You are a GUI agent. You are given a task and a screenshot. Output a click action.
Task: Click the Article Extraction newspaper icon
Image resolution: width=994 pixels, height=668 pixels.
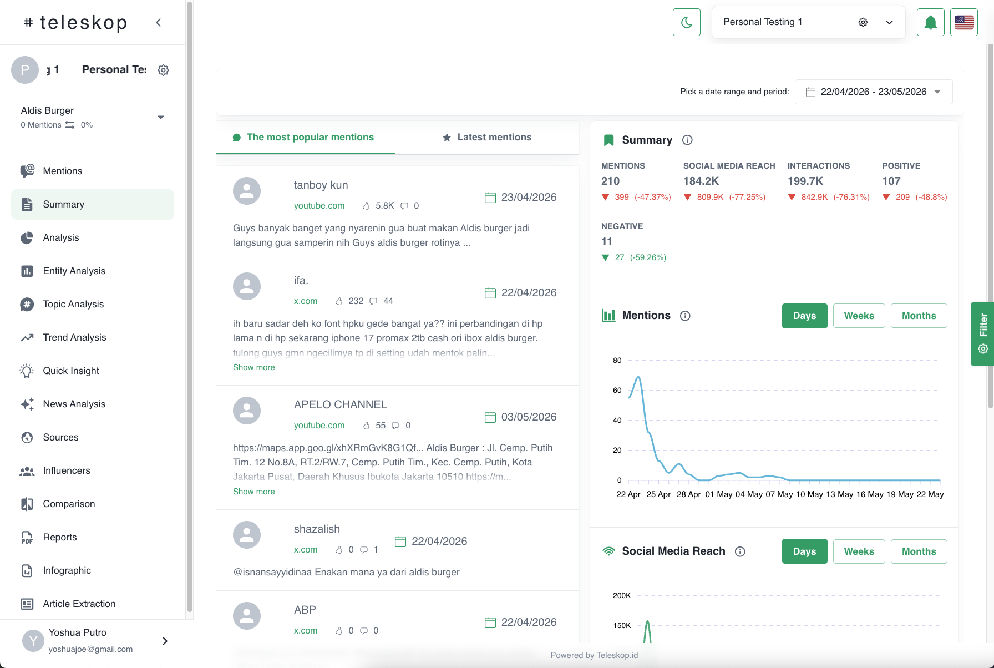coord(27,604)
